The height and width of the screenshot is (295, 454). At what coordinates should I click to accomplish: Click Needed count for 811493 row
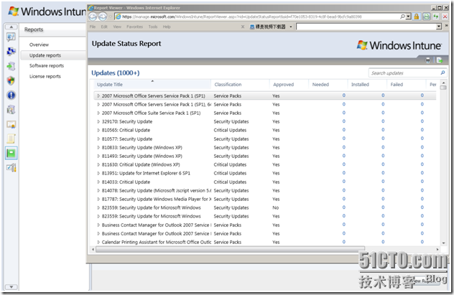343,156
